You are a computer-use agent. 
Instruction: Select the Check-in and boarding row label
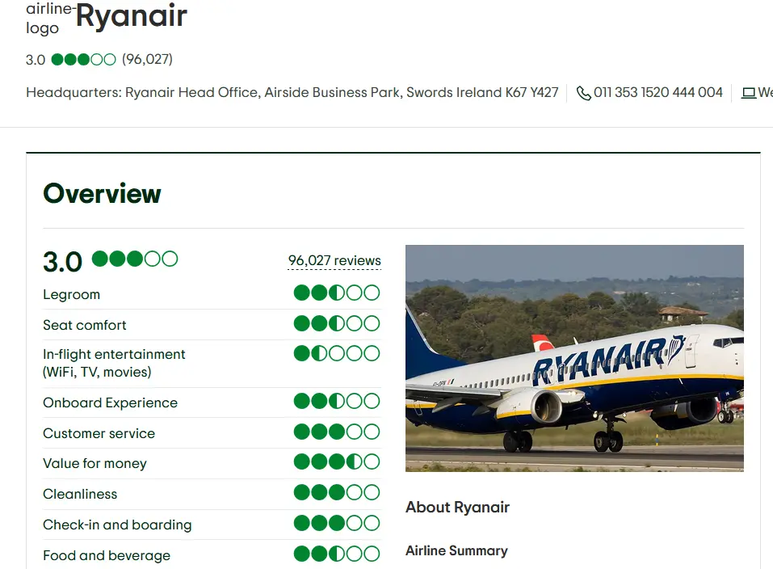click(117, 525)
